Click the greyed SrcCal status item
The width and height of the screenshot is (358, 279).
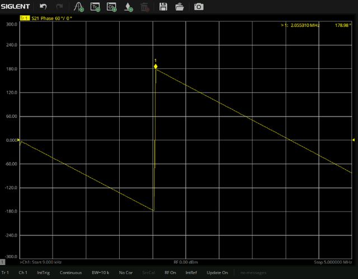click(x=148, y=273)
